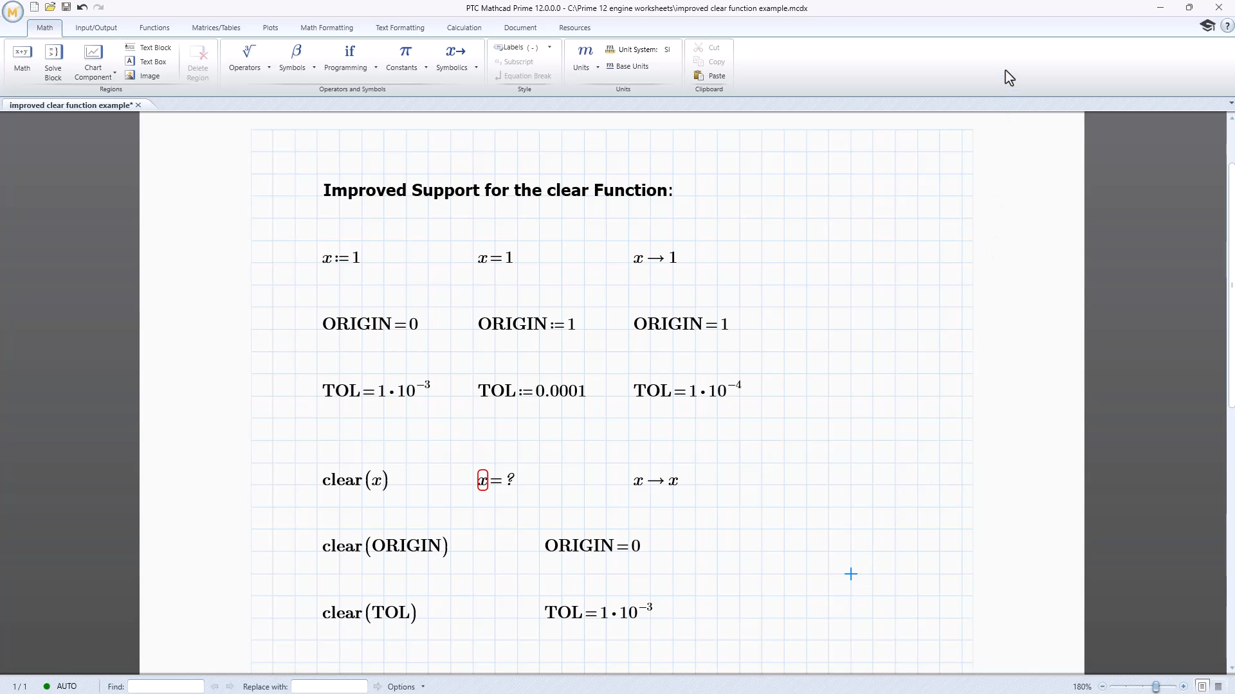Insert a Math region
Image resolution: width=1235 pixels, height=694 pixels.
coord(22,58)
